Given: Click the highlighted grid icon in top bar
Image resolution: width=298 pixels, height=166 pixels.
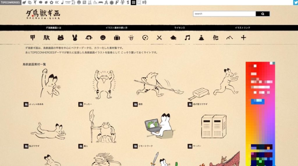Looking at the screenshot, I should pyautogui.click(x=133, y=2).
